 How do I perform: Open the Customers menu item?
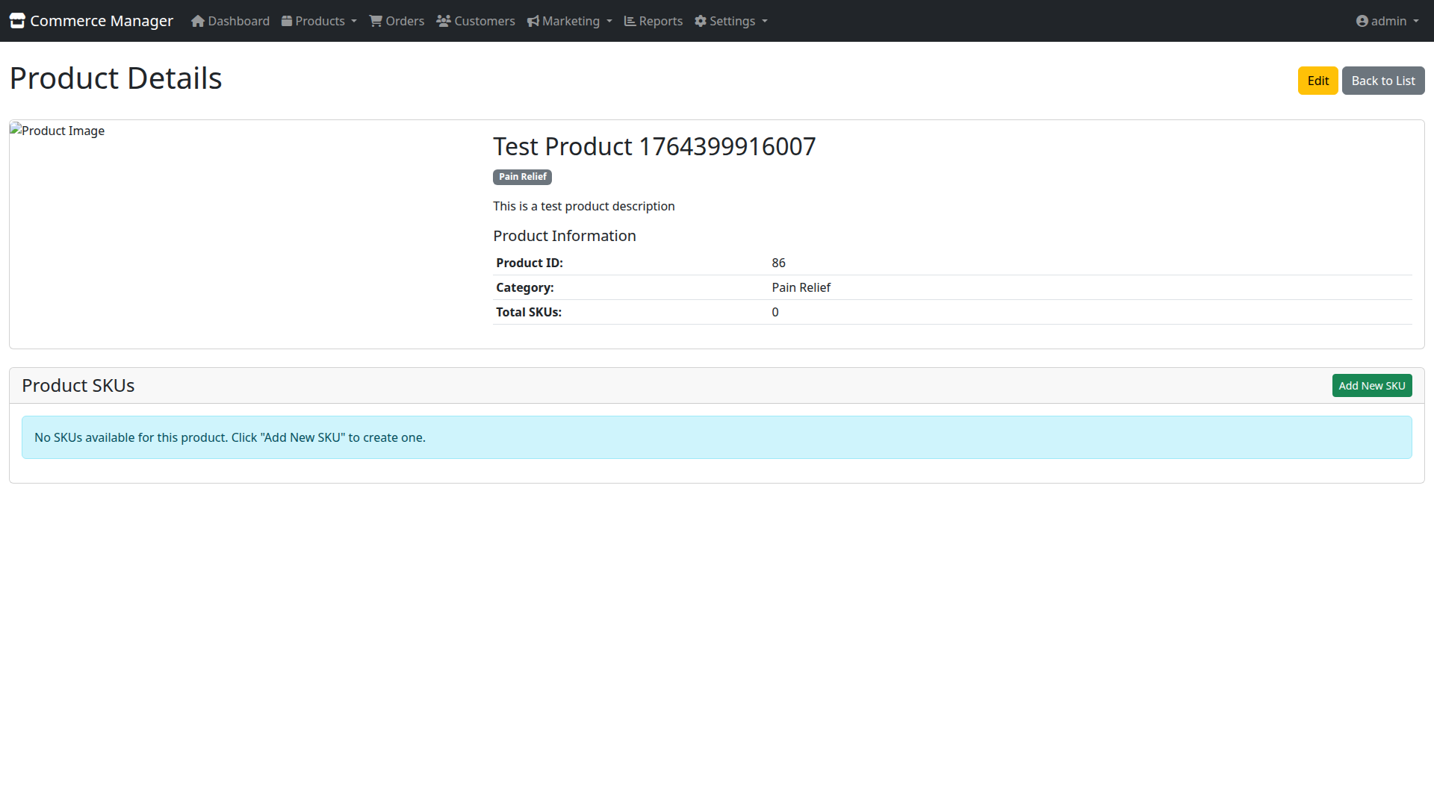[484, 21]
